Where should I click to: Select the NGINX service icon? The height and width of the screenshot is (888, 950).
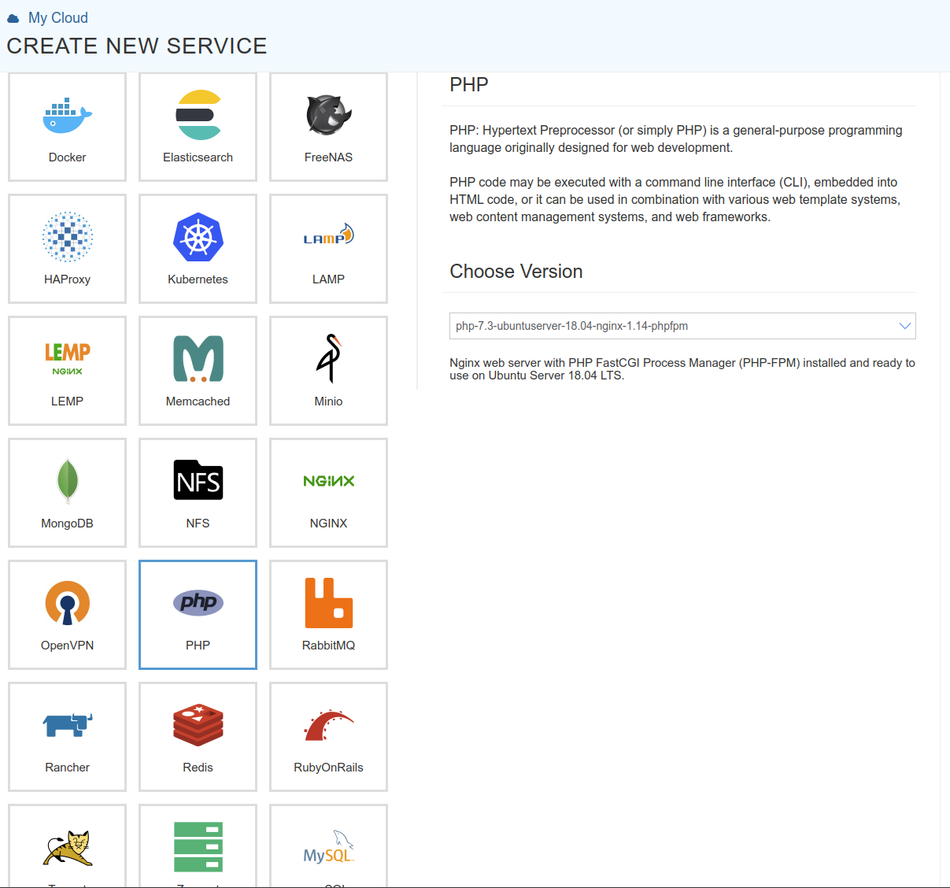coord(328,481)
